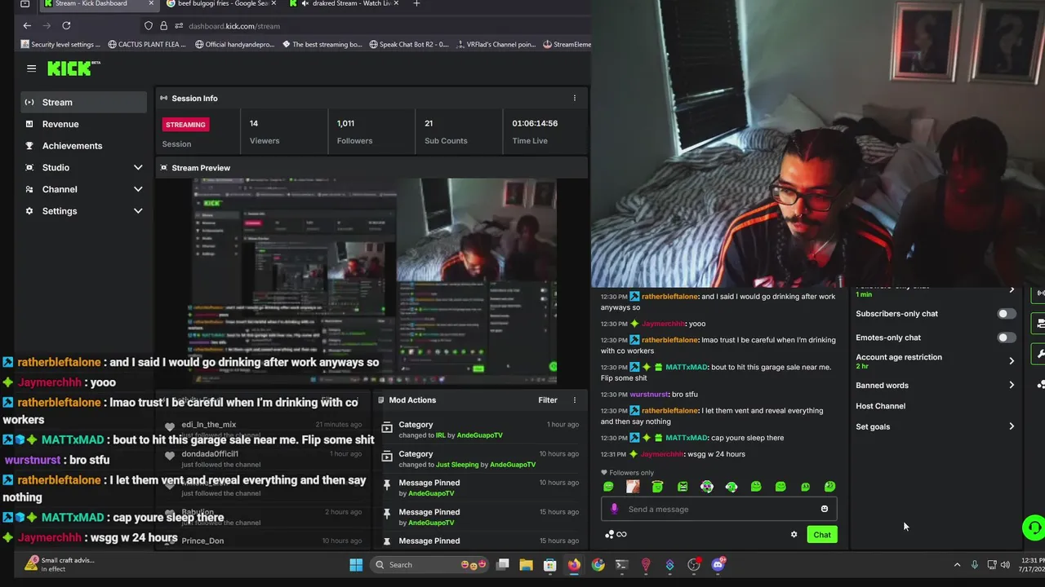Open the Mod Actions Filter dropdown
The width and height of the screenshot is (1045, 587).
tap(547, 400)
